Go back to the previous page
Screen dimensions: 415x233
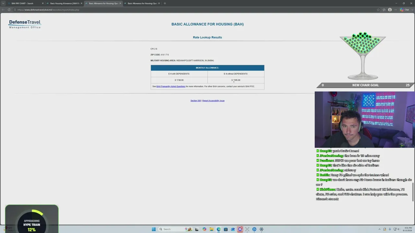[x=3, y=10]
